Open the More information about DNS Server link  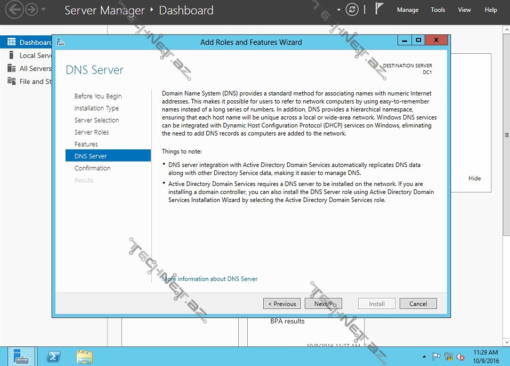click(x=210, y=279)
